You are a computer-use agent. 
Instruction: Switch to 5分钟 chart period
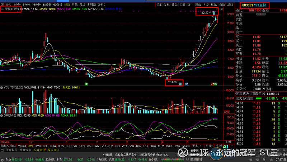point(26,5)
